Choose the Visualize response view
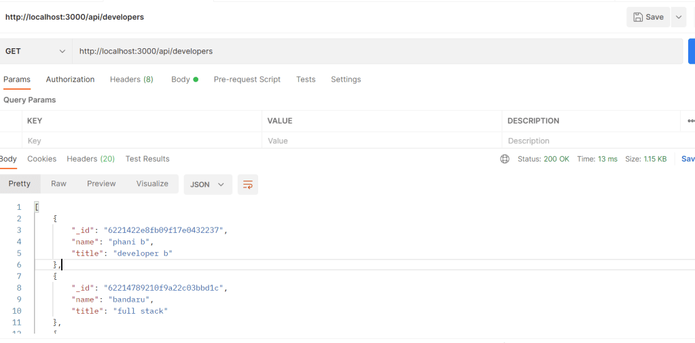Viewport: 695px width, 343px height. [152, 184]
